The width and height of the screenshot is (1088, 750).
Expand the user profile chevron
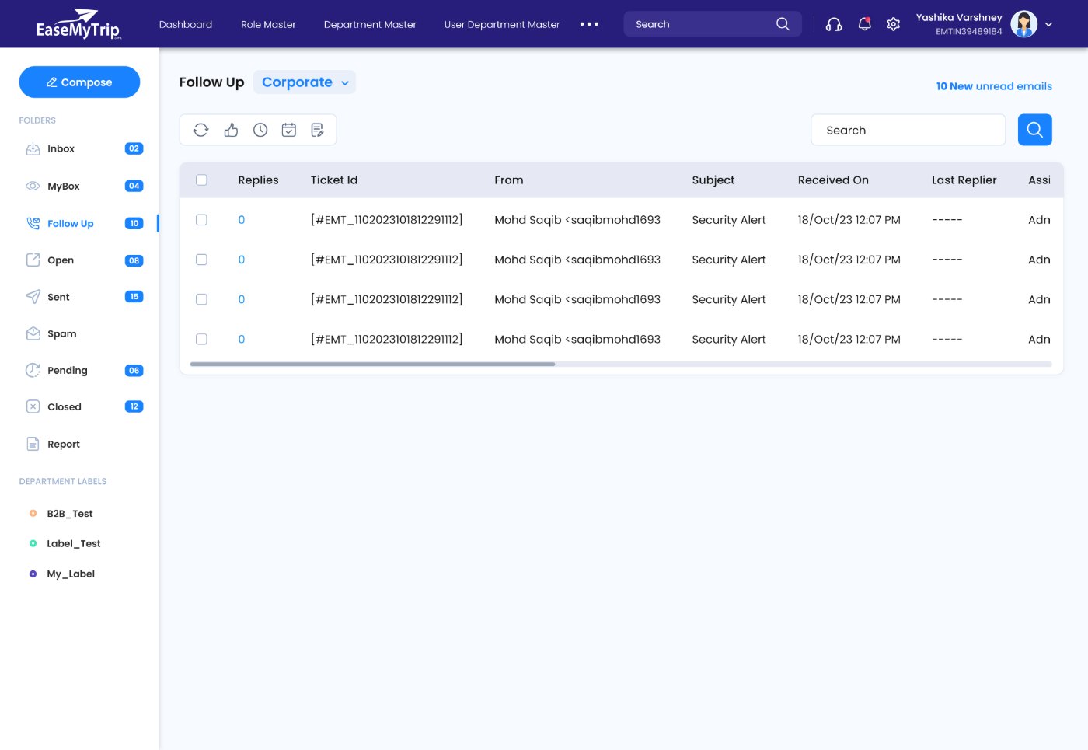1048,25
